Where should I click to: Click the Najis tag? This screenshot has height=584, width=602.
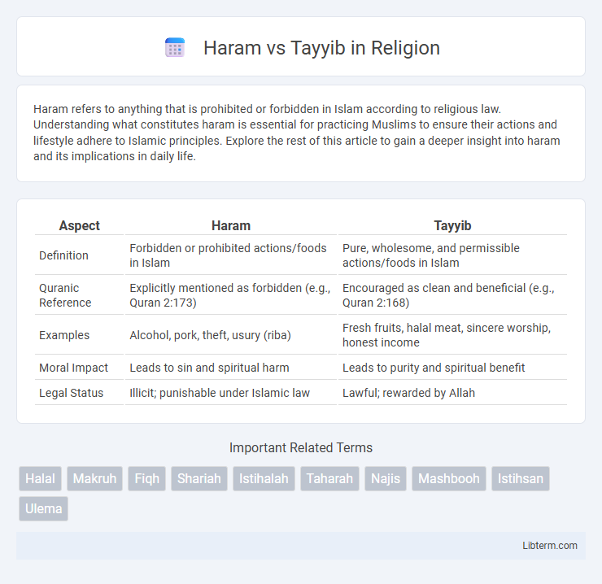coord(386,478)
